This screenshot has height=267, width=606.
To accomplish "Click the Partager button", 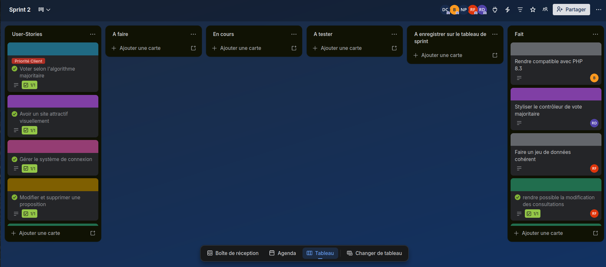I will click(x=571, y=10).
